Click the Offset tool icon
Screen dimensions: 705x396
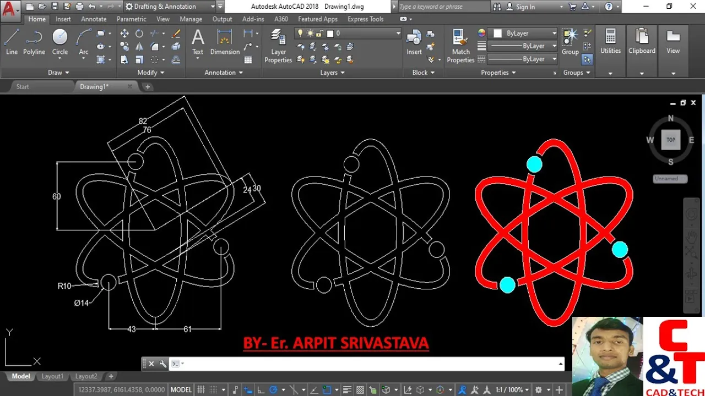(176, 60)
